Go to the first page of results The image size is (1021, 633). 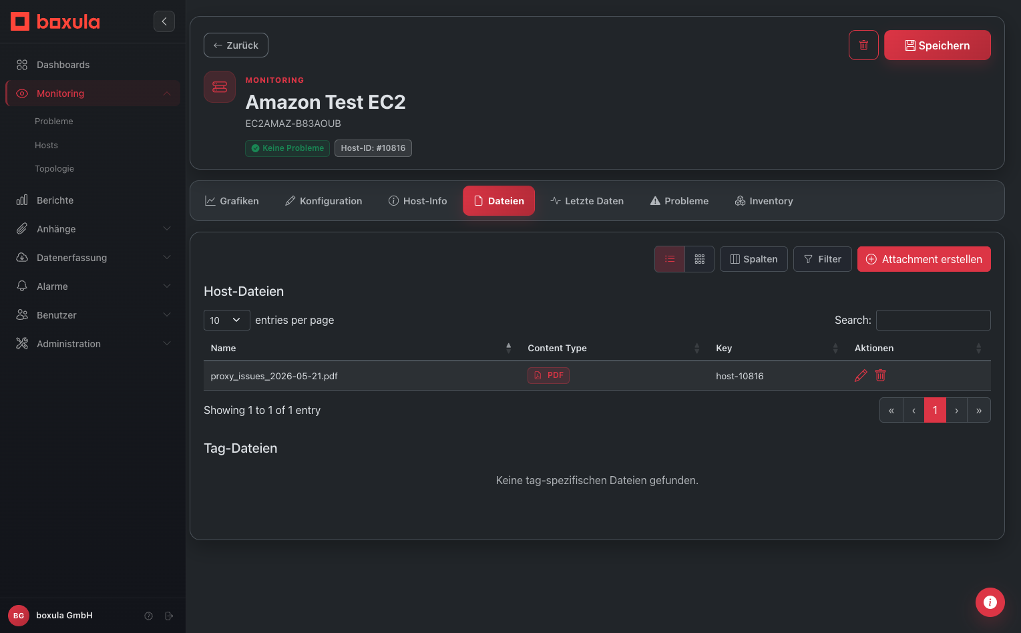(891, 411)
